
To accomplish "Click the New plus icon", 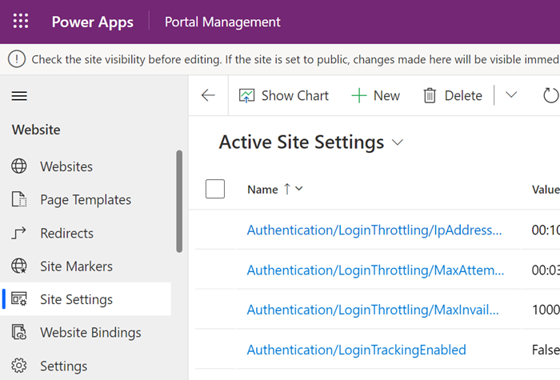I will [x=359, y=96].
